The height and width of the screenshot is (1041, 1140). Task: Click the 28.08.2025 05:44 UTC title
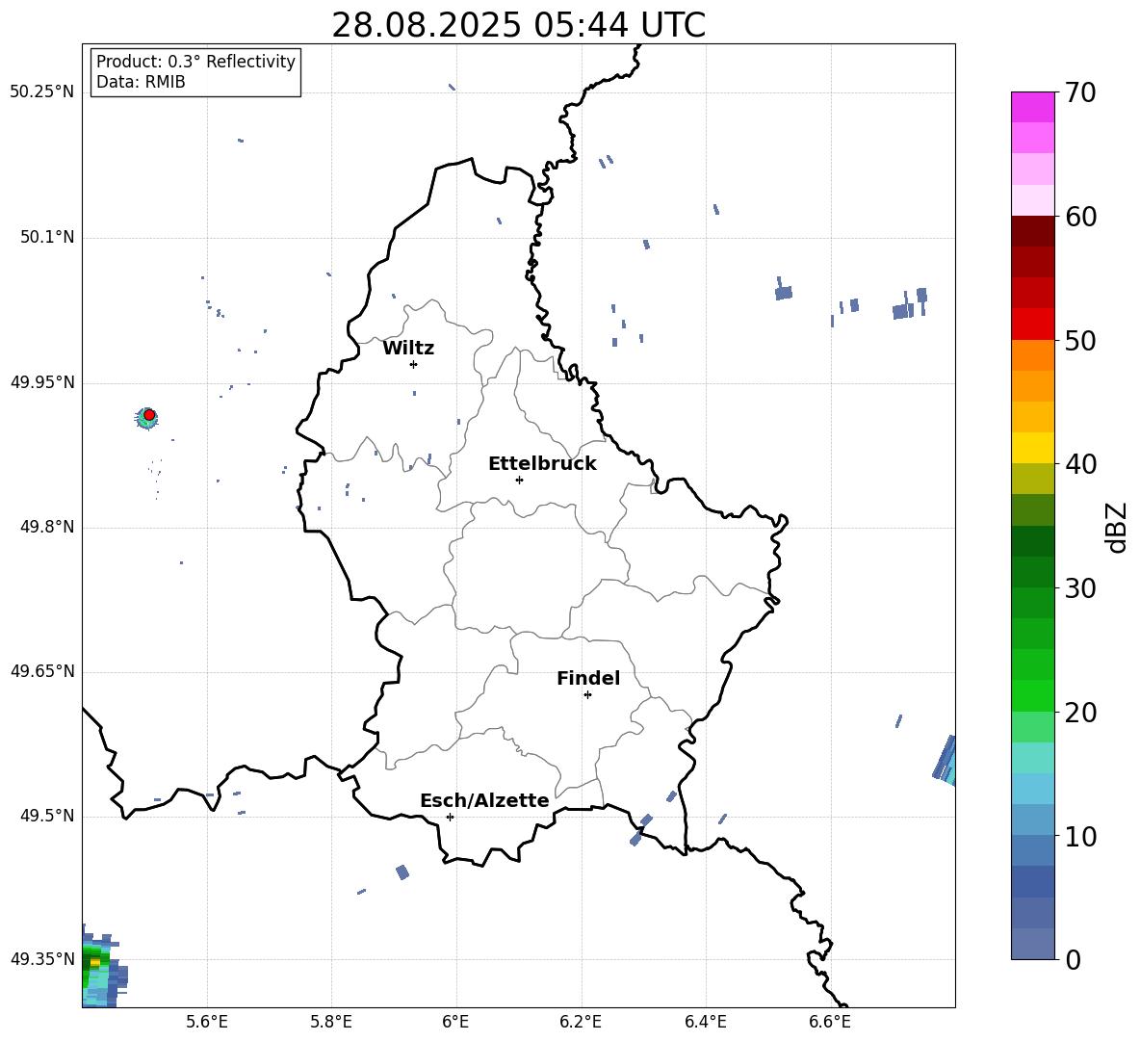tap(518, 25)
